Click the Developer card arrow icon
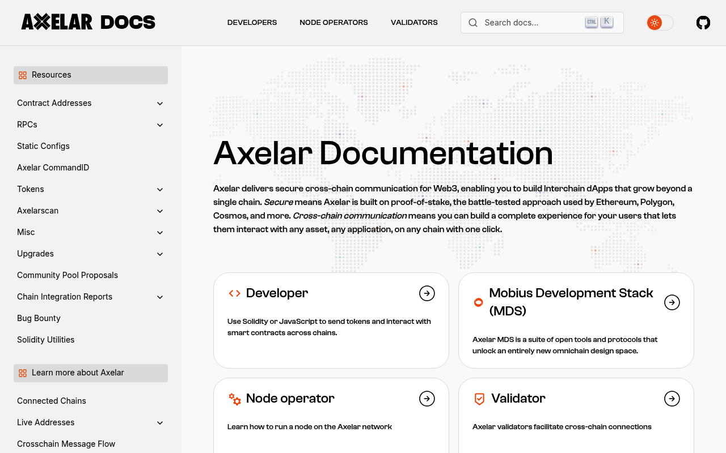 point(427,293)
